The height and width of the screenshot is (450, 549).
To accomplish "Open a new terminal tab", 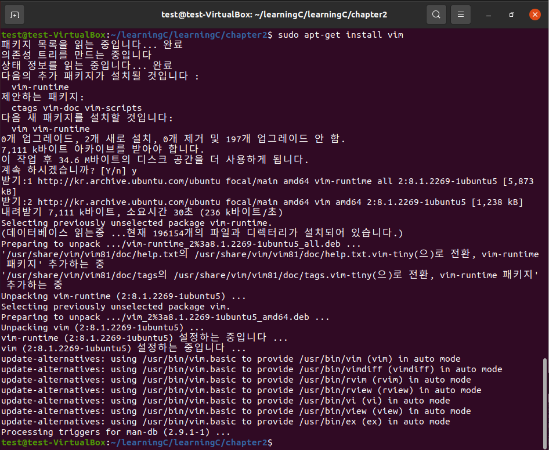I will point(15,15).
